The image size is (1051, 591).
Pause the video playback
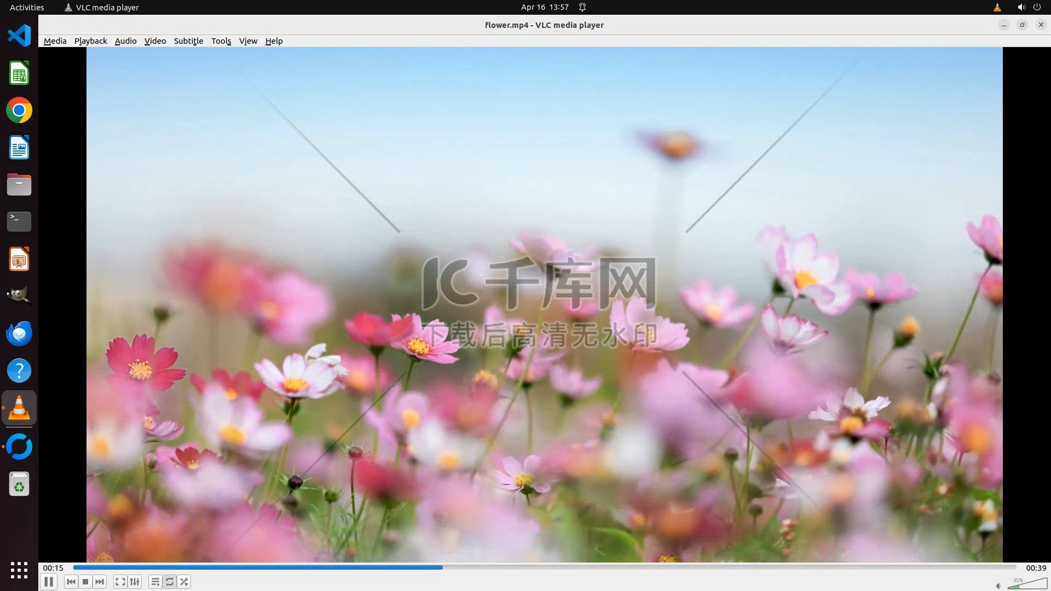coord(49,582)
